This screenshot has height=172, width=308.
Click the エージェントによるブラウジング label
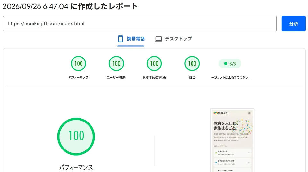pos(230,78)
